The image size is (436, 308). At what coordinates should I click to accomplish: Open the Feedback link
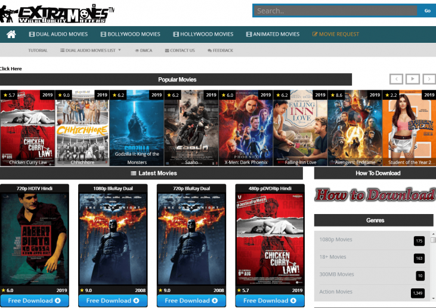220,51
